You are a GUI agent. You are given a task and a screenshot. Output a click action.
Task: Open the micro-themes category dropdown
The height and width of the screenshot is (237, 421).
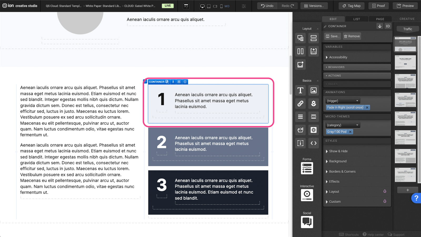[x=342, y=125]
